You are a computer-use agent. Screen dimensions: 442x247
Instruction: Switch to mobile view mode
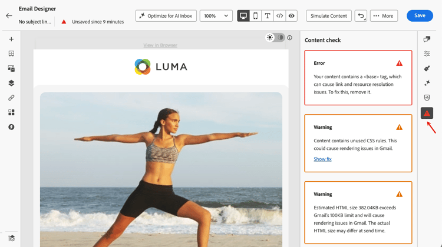(255, 16)
